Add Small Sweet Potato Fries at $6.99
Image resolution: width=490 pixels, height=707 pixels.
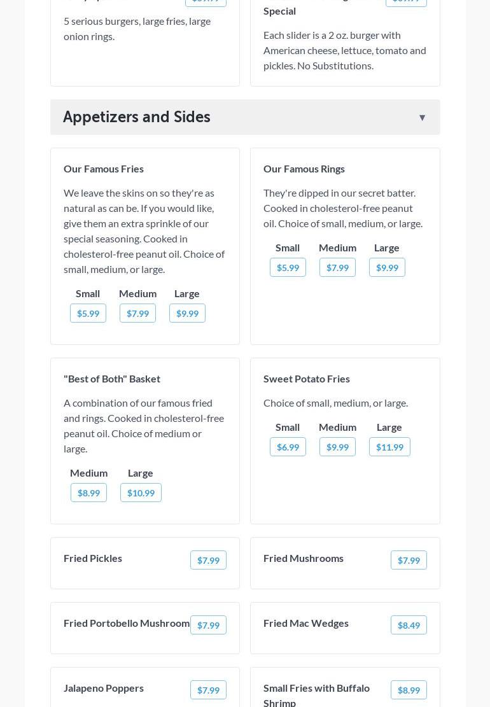tap(288, 447)
